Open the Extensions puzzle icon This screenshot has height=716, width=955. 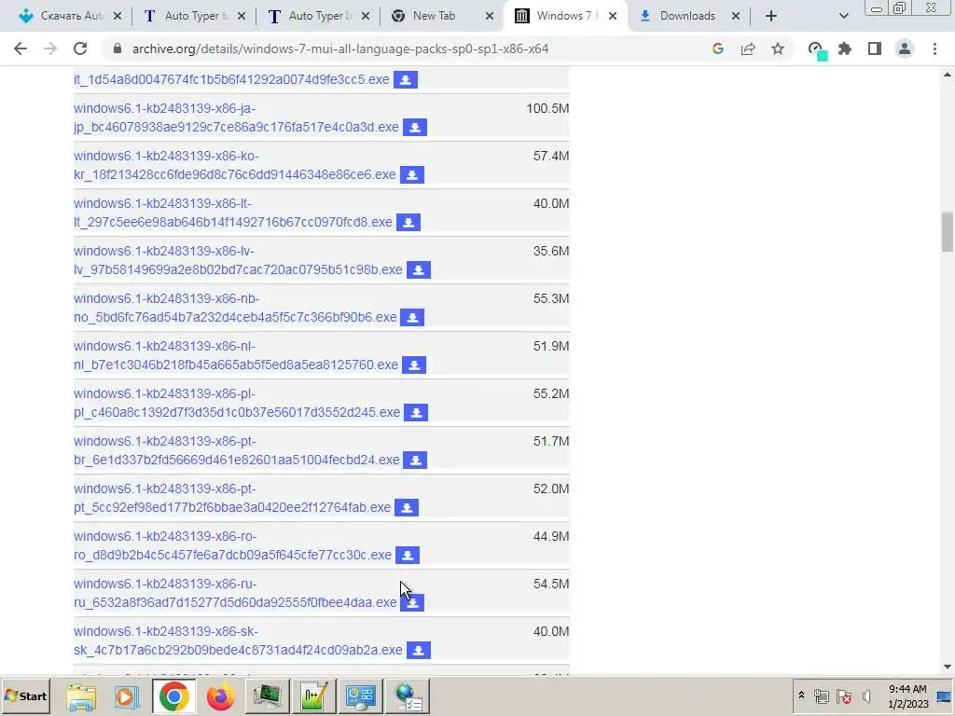point(845,48)
